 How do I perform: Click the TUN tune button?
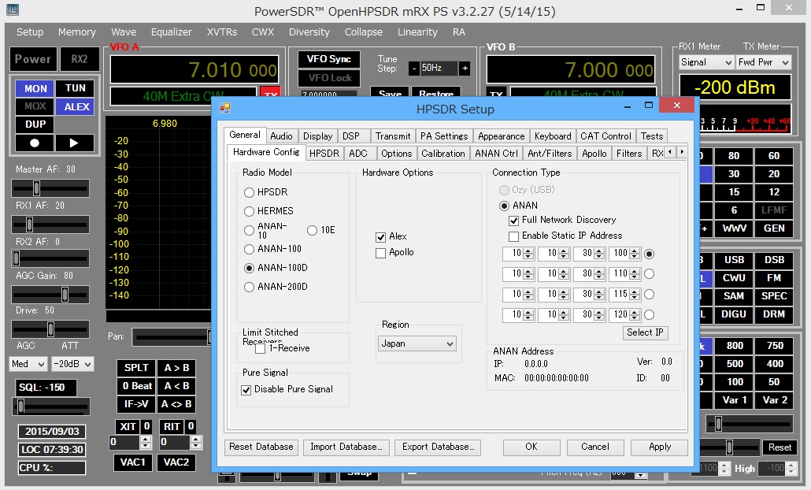75,88
